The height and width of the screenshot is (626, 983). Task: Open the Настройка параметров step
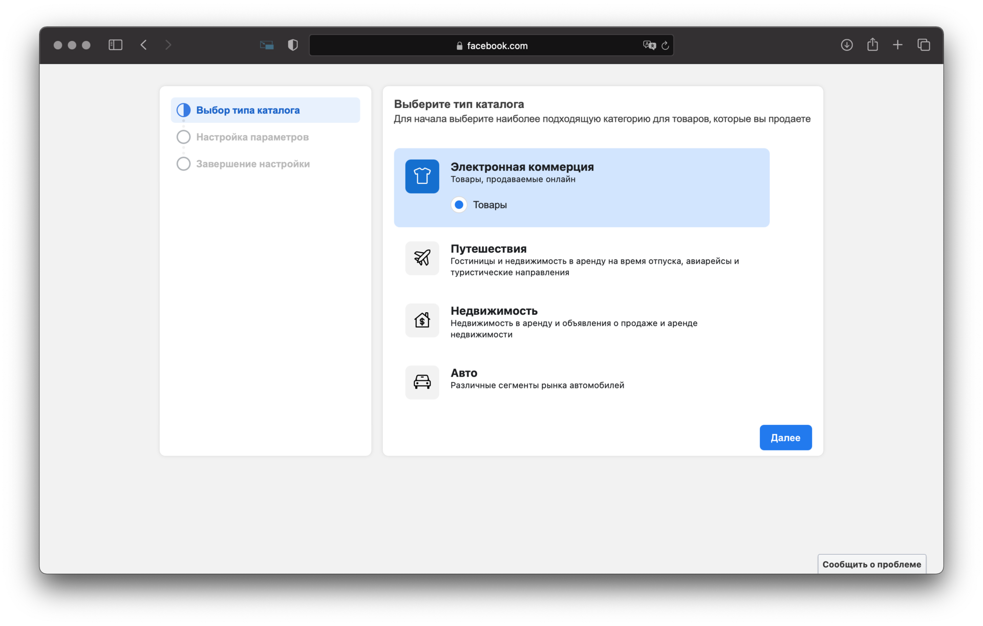coord(252,137)
